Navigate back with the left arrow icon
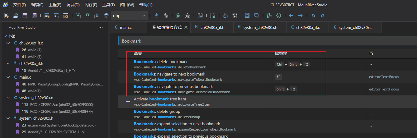 [x=291, y=16]
